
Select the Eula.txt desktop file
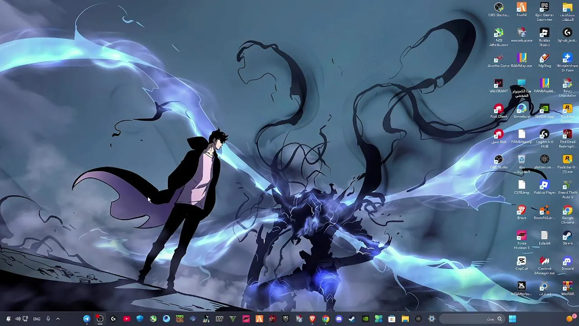click(545, 238)
